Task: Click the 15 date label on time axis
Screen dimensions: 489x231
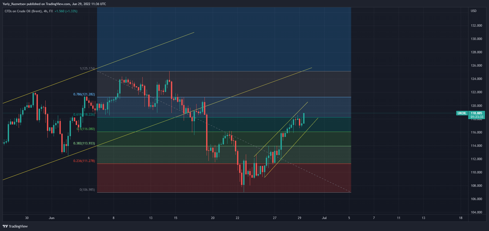Action: (175, 218)
